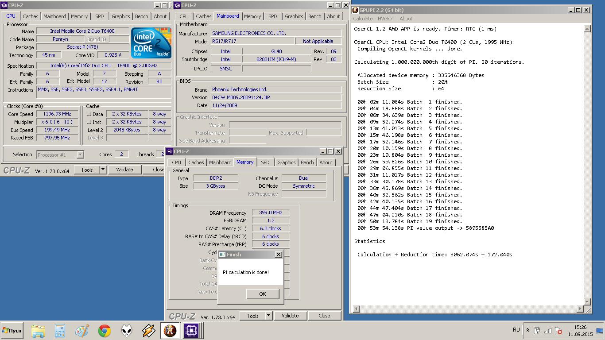Click Tools button in CPU-Z Memory window

[x=252, y=316]
